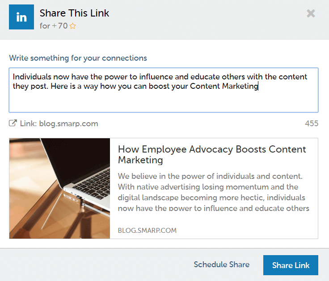Close the Share This Link dialog
This screenshot has height=281, width=329.
coord(311,14)
